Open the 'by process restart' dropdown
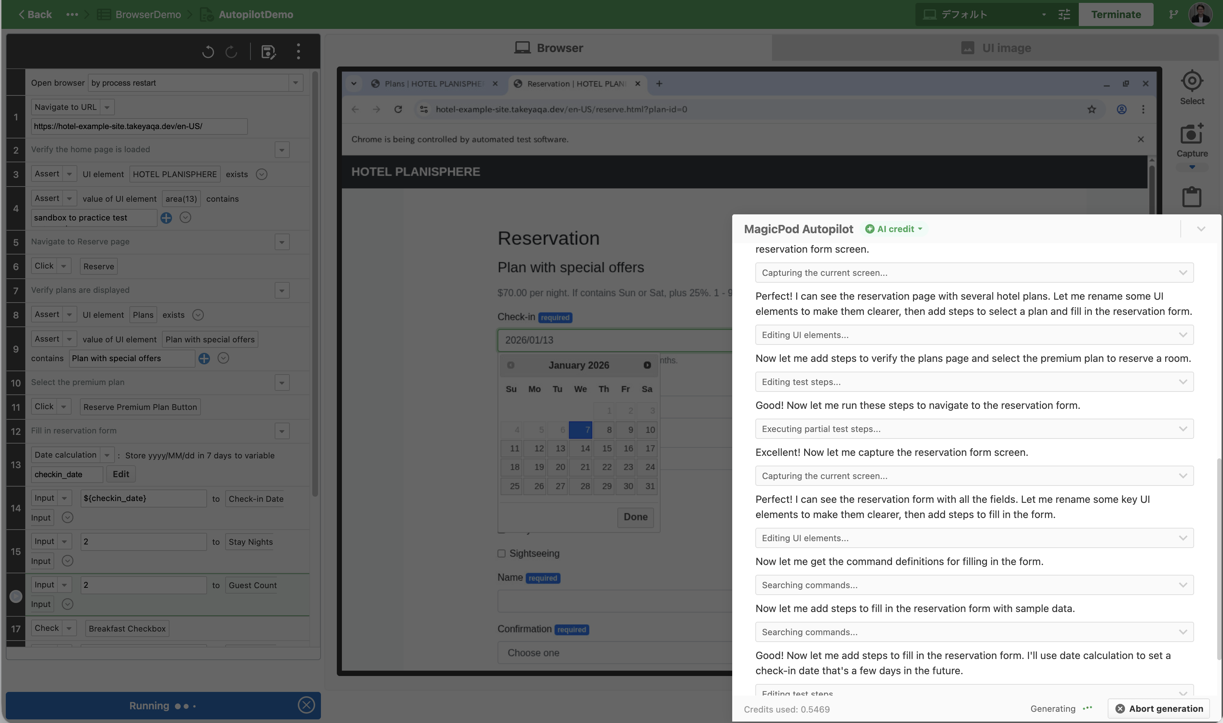Viewport: 1223px width, 723px height. coord(295,83)
